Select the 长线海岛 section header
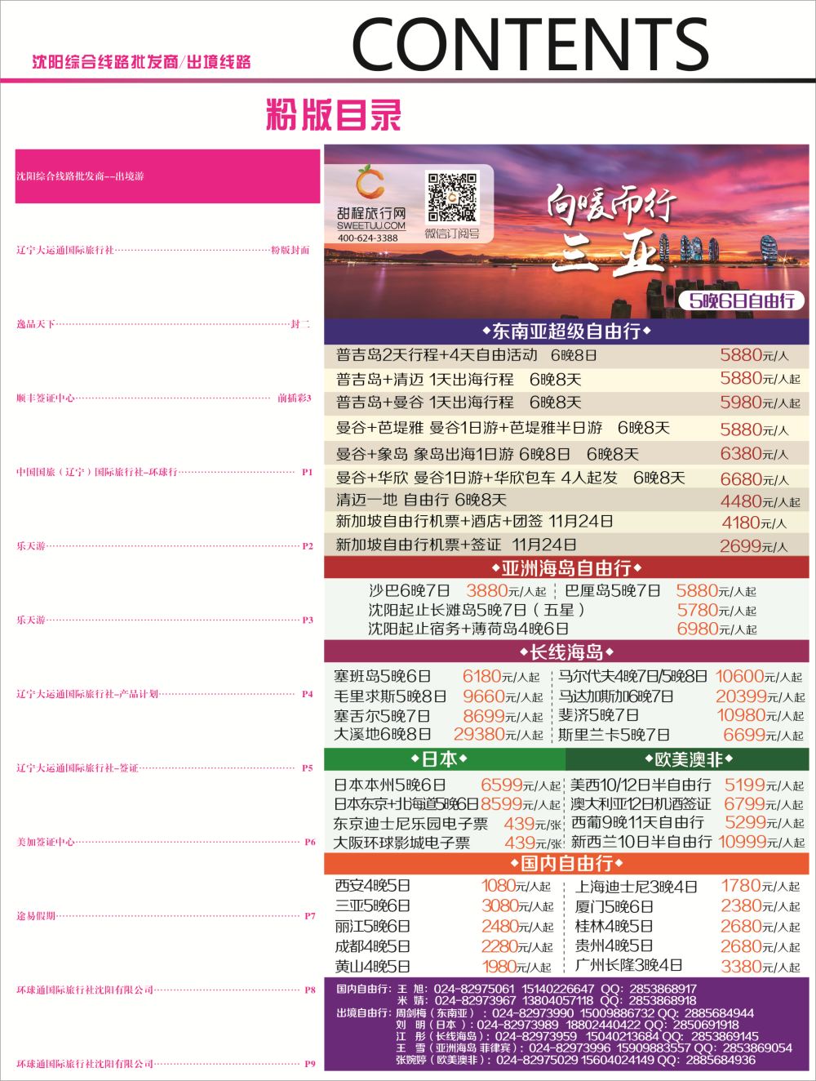Viewport: 816px width, 1081px height. click(x=566, y=652)
